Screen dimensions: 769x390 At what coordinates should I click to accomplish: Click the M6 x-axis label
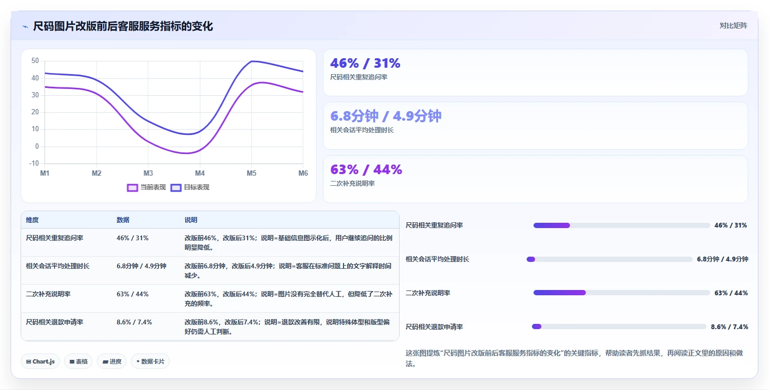click(303, 174)
